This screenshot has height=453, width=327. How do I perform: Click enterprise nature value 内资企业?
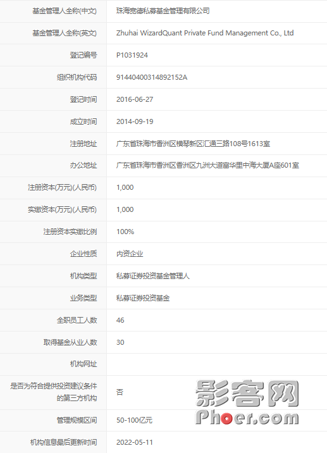(x=130, y=254)
